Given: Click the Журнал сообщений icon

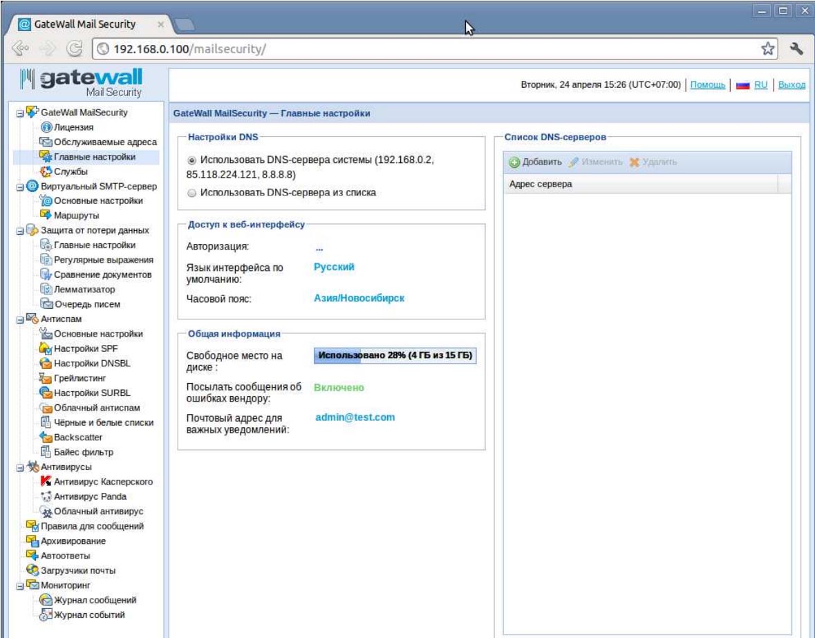Looking at the screenshot, I should (46, 600).
